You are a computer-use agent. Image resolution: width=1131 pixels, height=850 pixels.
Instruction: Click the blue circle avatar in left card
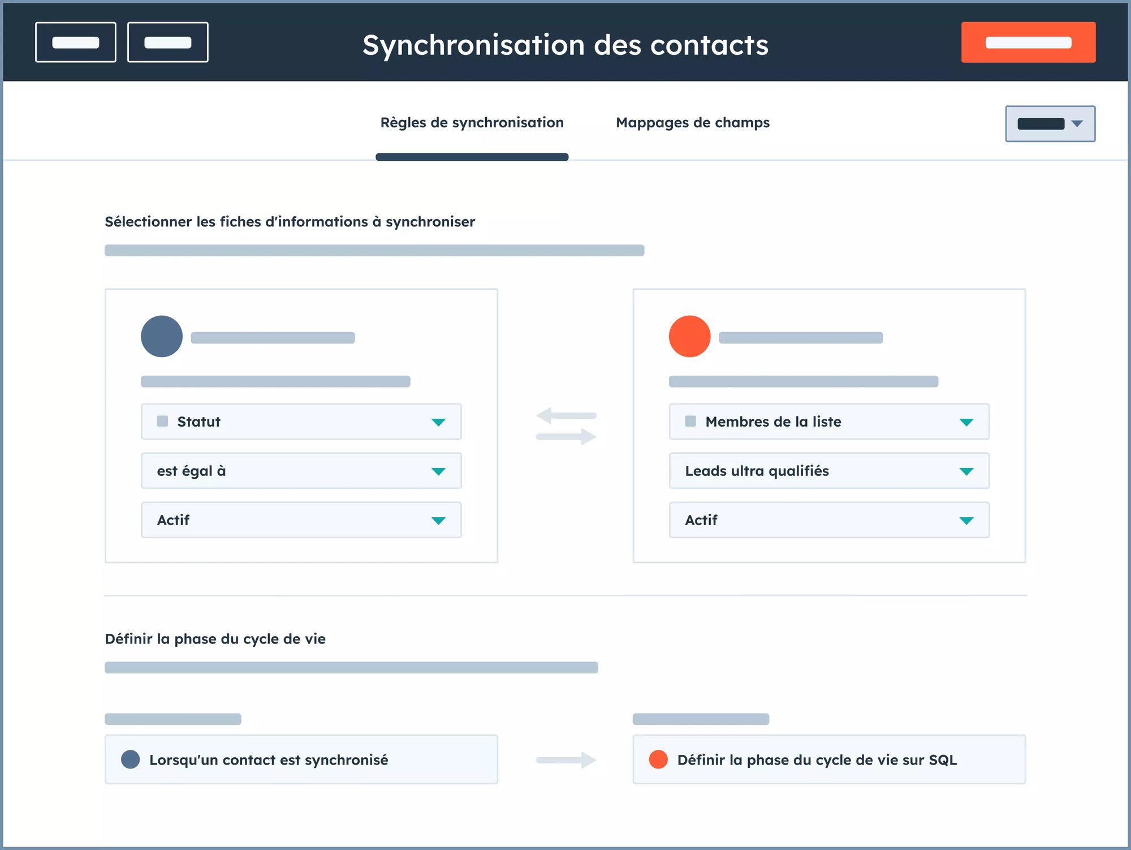click(x=162, y=336)
